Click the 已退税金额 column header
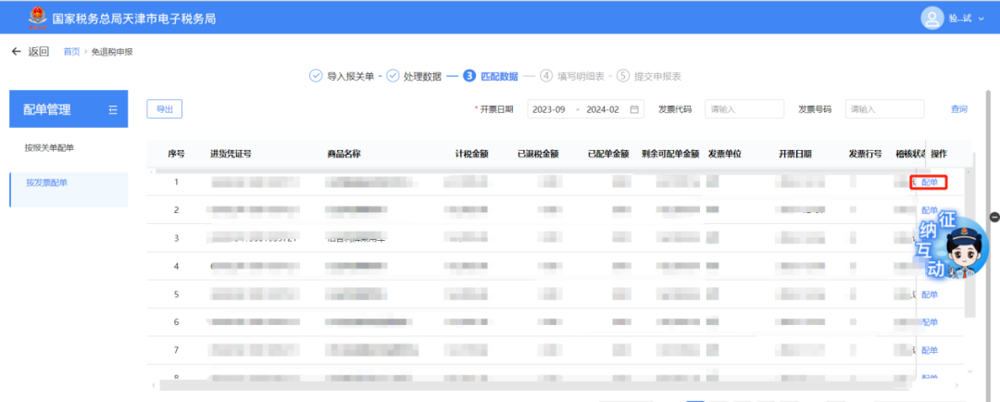 (x=538, y=154)
